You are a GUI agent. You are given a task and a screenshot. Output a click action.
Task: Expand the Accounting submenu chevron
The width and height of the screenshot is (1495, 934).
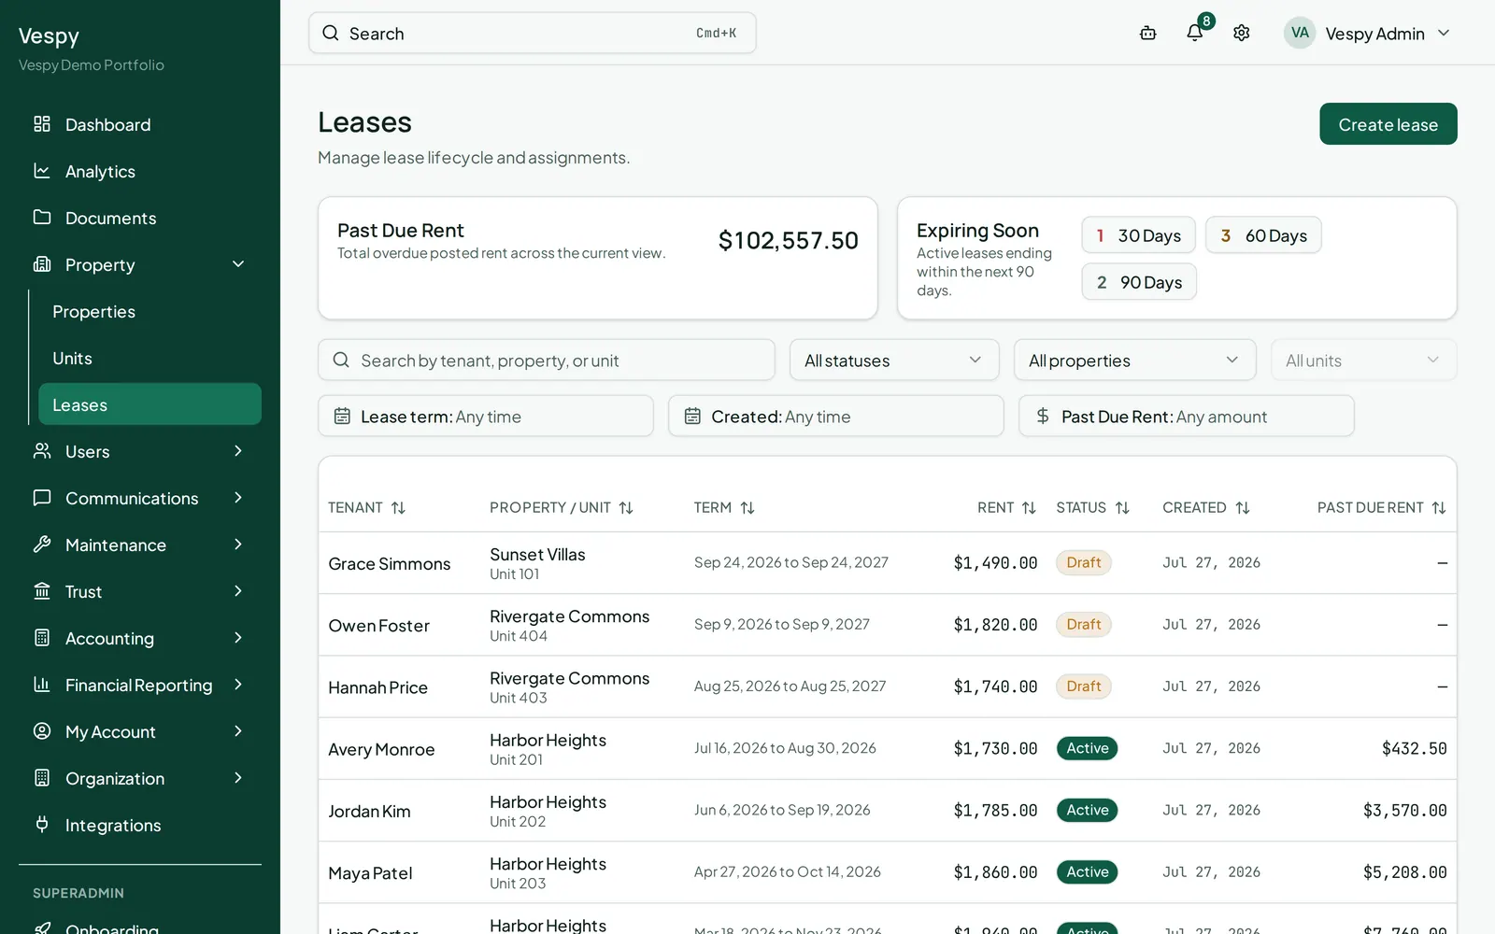tap(238, 638)
